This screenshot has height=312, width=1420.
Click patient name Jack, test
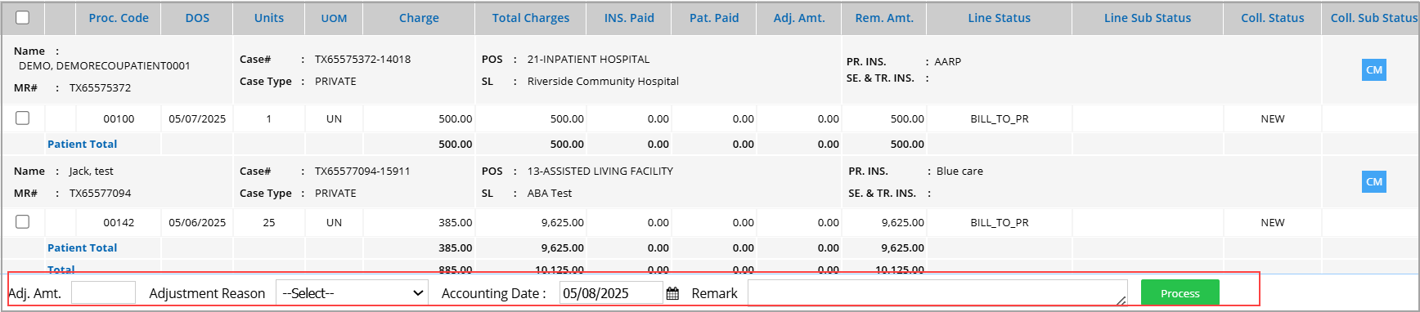point(92,171)
